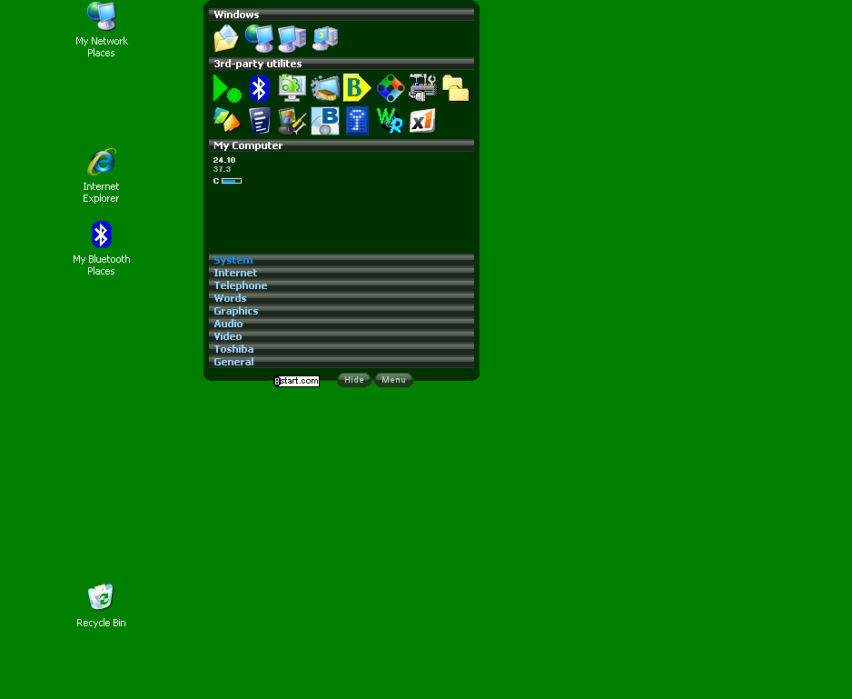The image size is (852, 699).
Task: Collapse the 3rd-party utilites group header
Action: [x=342, y=64]
